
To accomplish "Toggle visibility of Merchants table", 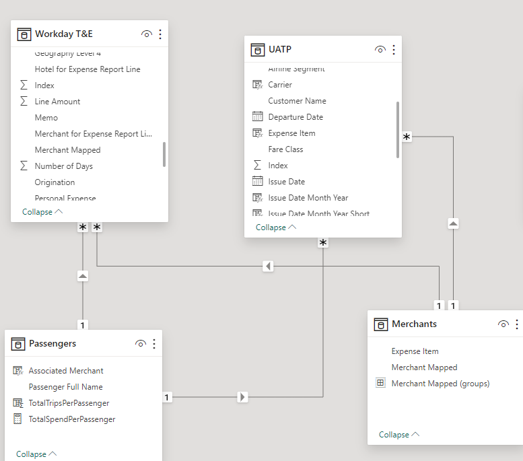I will [503, 324].
